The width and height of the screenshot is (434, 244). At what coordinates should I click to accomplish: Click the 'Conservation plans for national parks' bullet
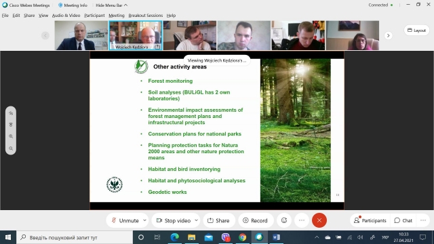195,134
